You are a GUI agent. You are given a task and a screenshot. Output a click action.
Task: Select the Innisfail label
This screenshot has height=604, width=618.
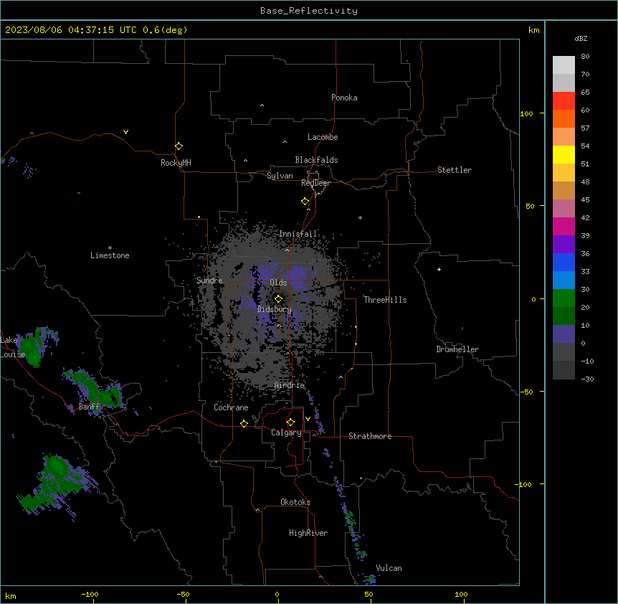click(x=298, y=234)
